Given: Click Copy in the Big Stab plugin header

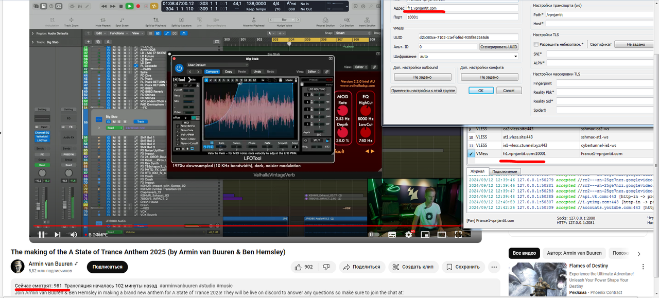Looking at the screenshot, I should tap(228, 72).
